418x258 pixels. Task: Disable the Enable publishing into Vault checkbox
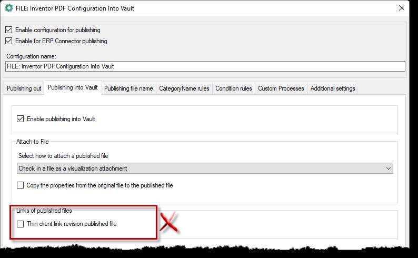click(21, 119)
